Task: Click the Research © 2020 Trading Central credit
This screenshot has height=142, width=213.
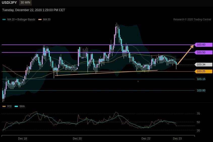Action: tap(192, 20)
